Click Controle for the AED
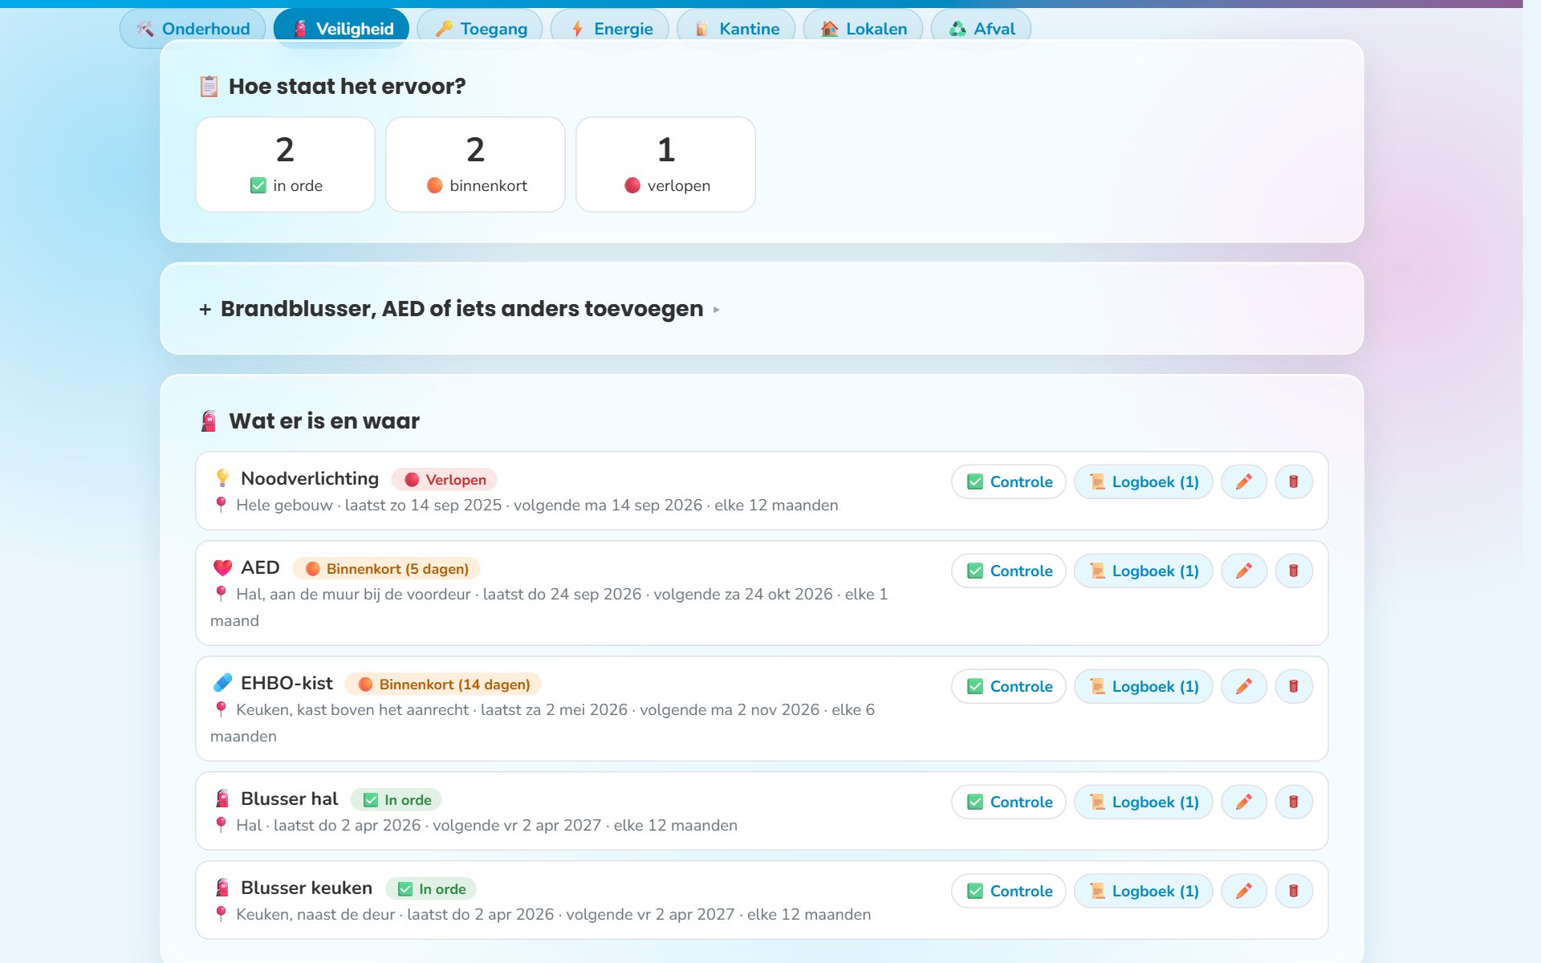The width and height of the screenshot is (1541, 963). tap(1009, 571)
